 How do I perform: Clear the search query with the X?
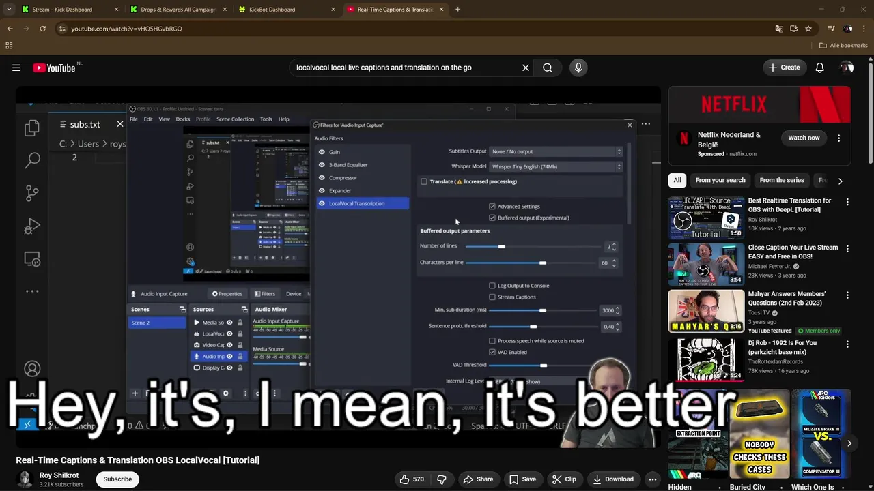(x=526, y=68)
